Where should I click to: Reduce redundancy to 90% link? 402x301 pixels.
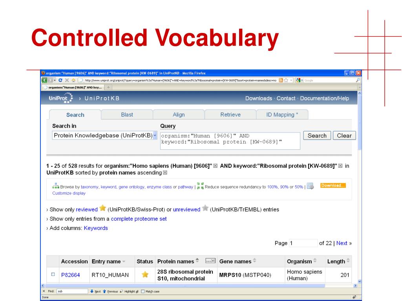tap(284, 187)
